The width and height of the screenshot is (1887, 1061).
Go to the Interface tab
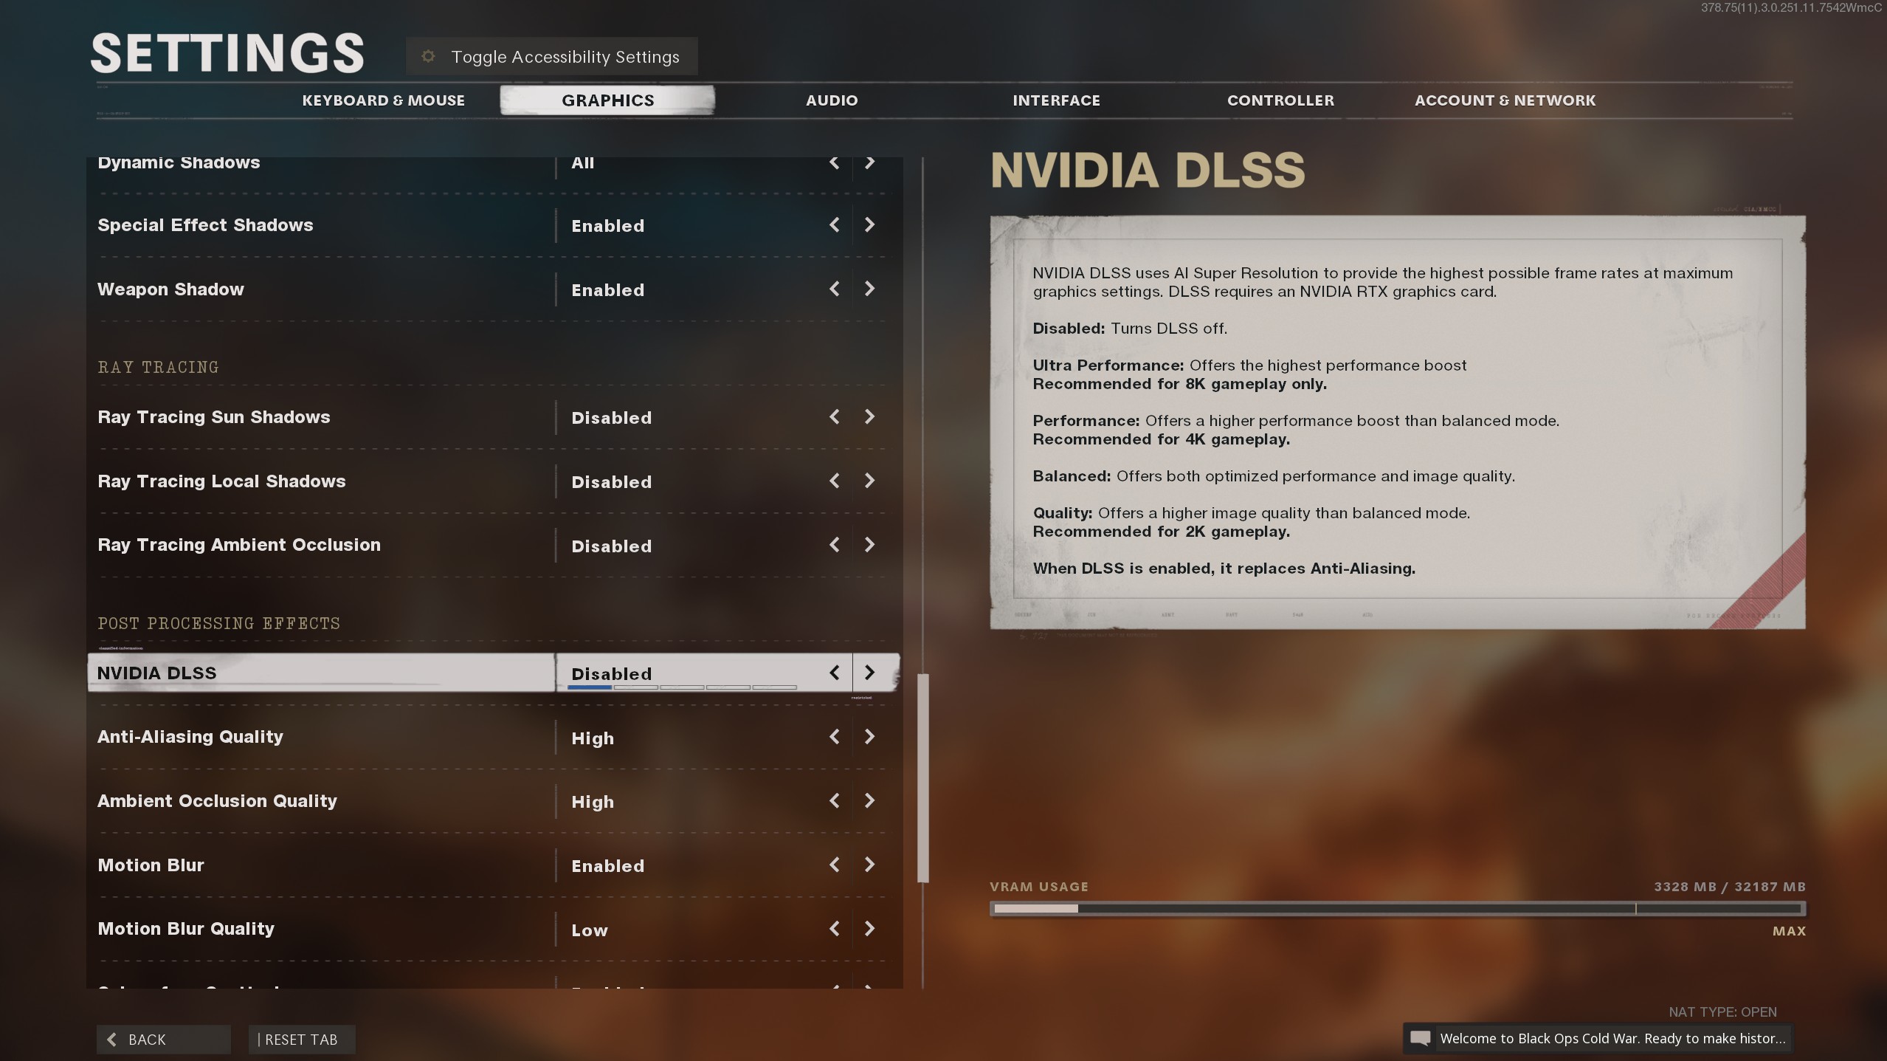[x=1056, y=100]
